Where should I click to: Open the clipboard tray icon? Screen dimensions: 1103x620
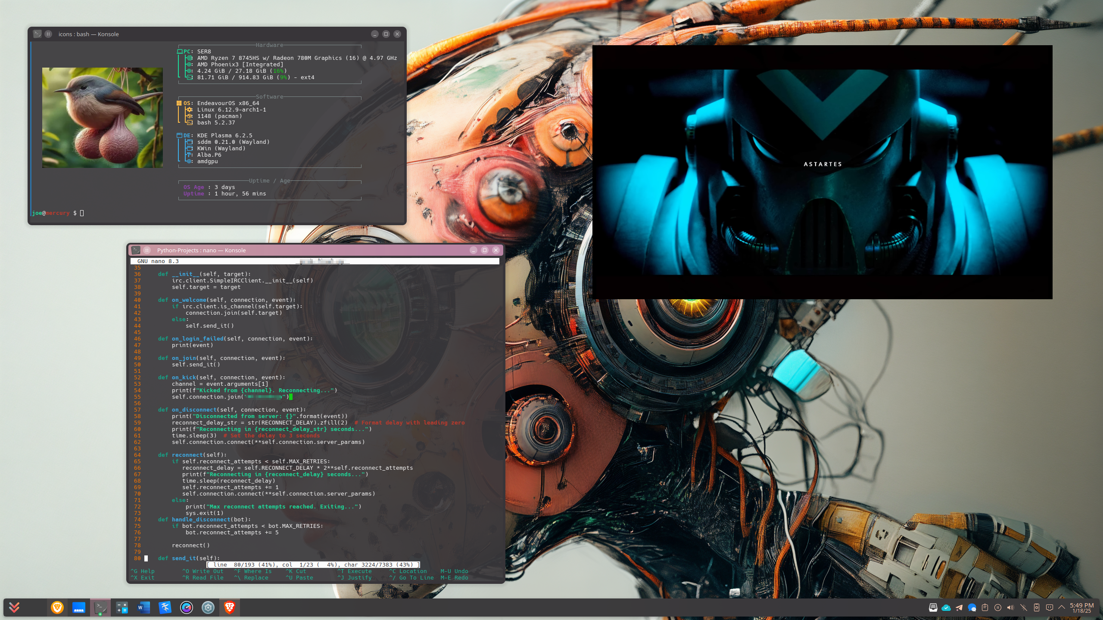985,608
